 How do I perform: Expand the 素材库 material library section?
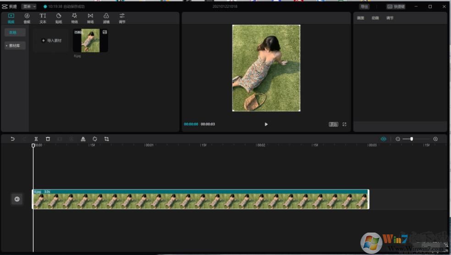point(15,46)
